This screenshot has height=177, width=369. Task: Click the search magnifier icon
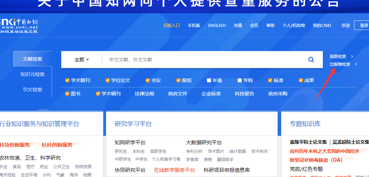311,60
